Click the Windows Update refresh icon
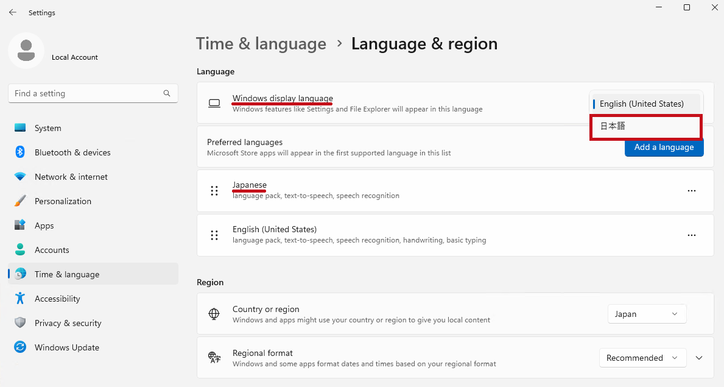This screenshot has width=724, height=387. pyautogui.click(x=20, y=347)
